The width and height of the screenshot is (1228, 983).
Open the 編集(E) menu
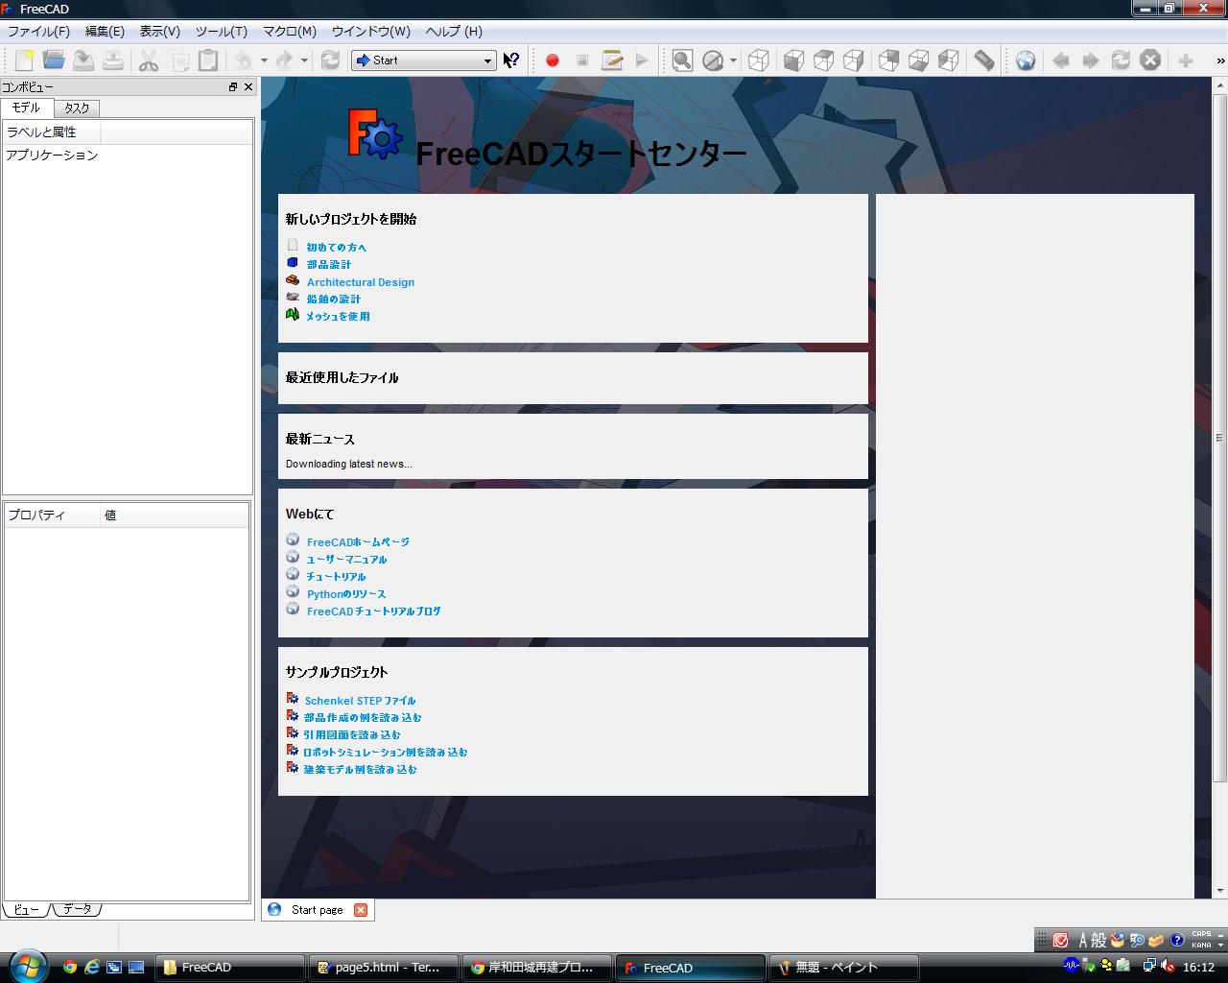pyautogui.click(x=105, y=31)
